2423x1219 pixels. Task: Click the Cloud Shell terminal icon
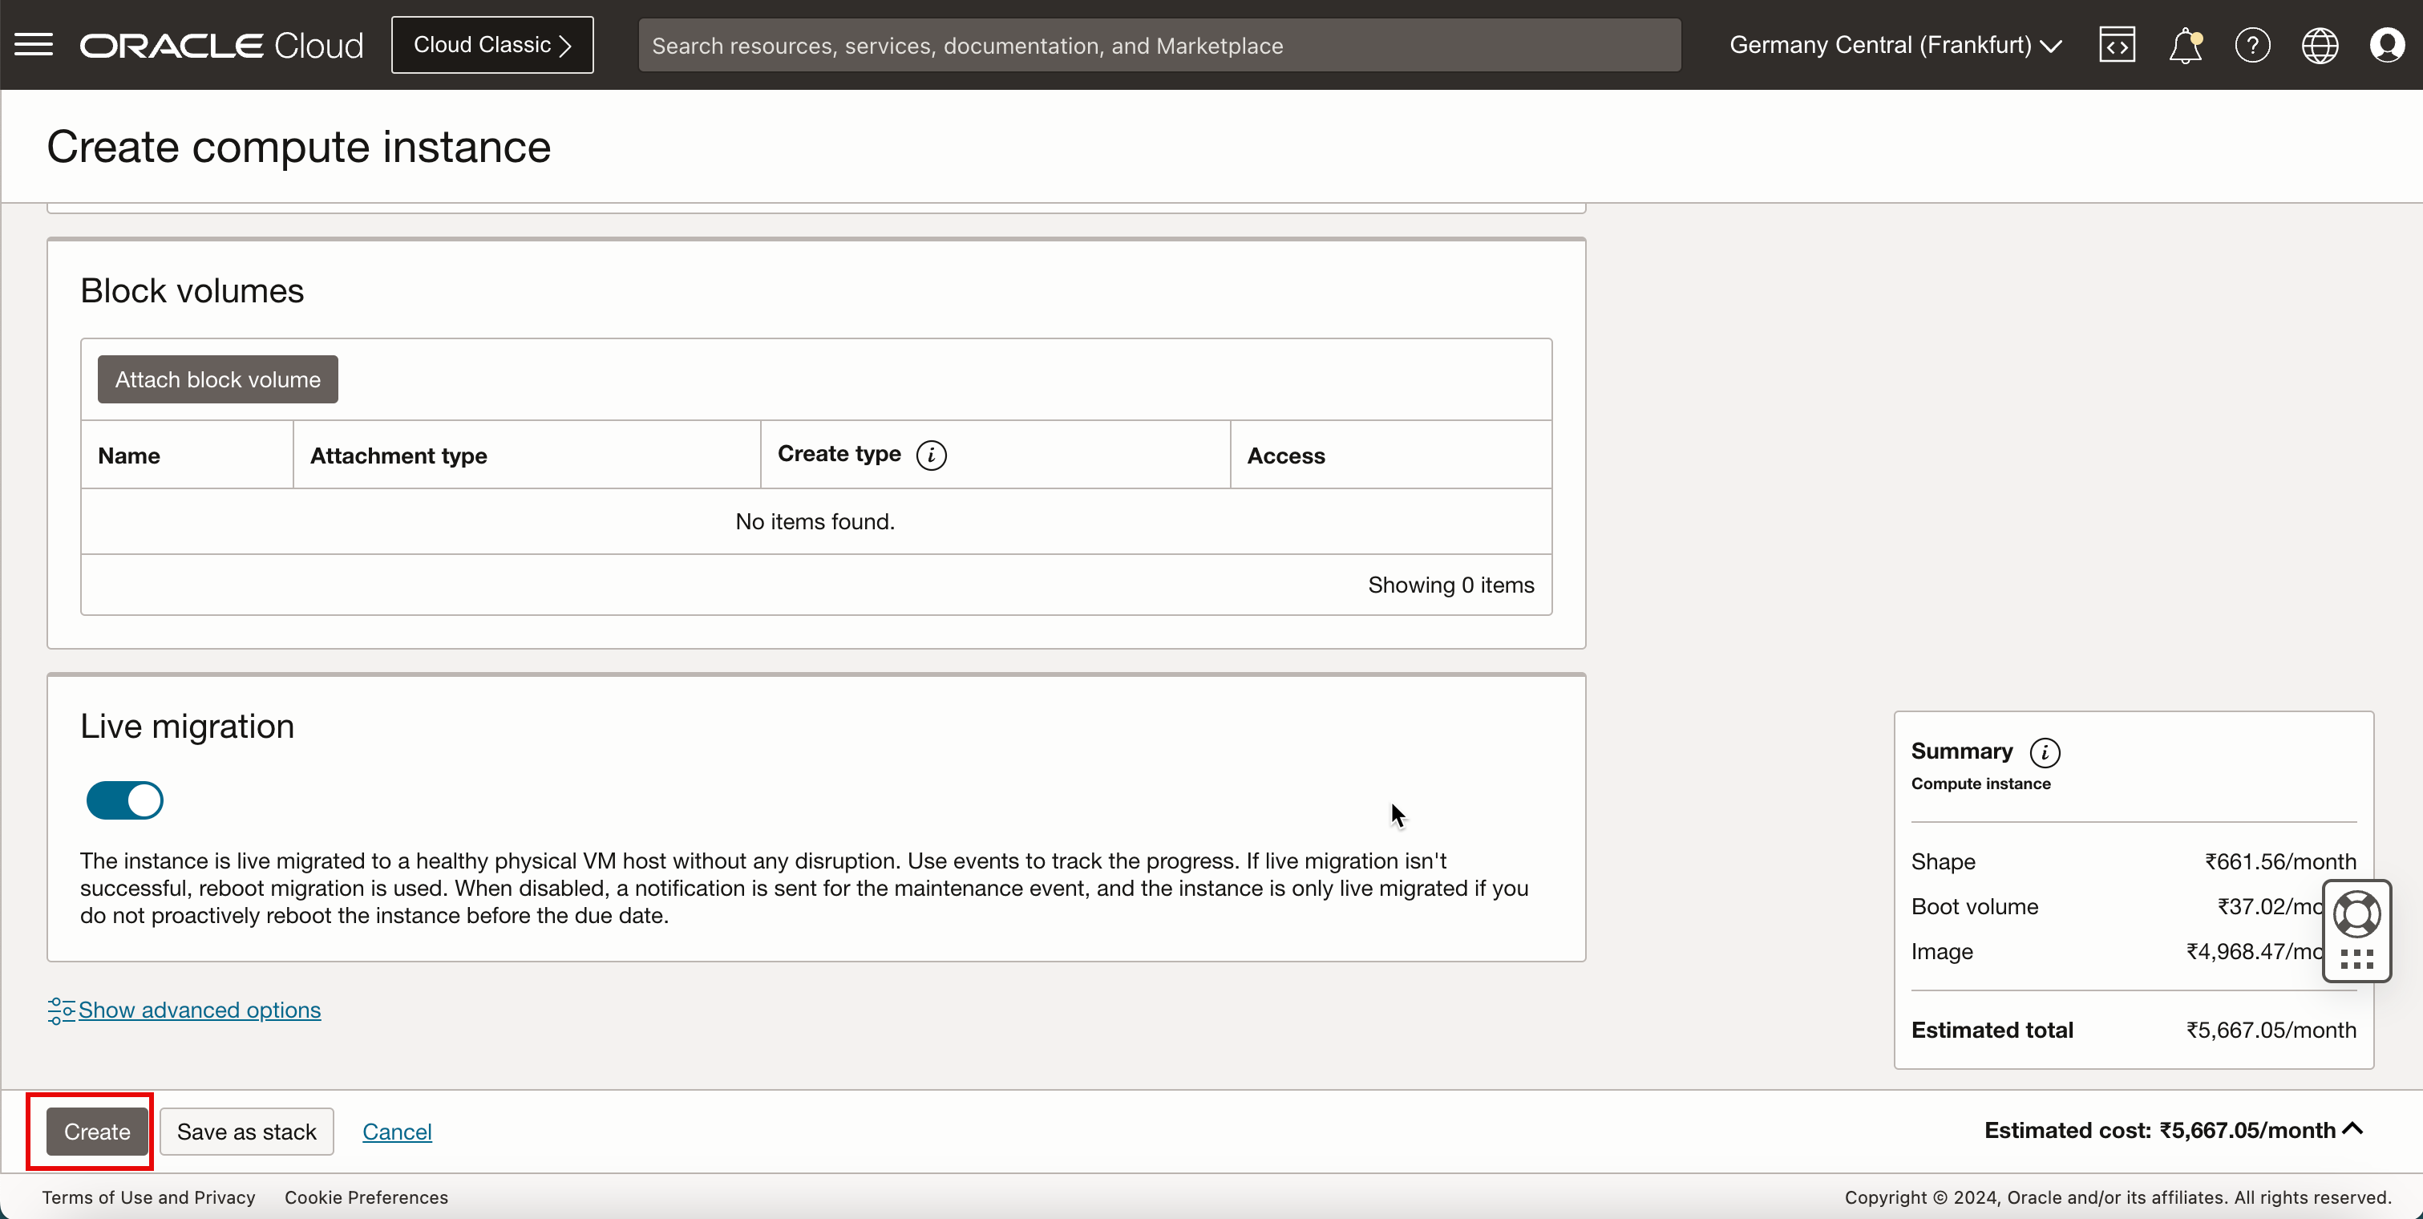coord(2117,45)
